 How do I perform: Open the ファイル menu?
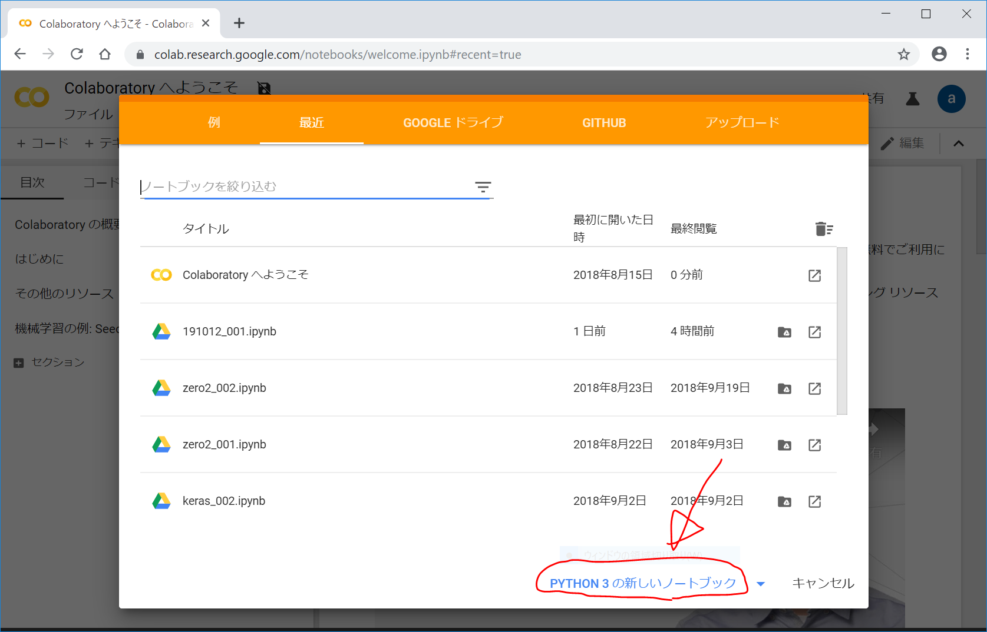pos(88,114)
